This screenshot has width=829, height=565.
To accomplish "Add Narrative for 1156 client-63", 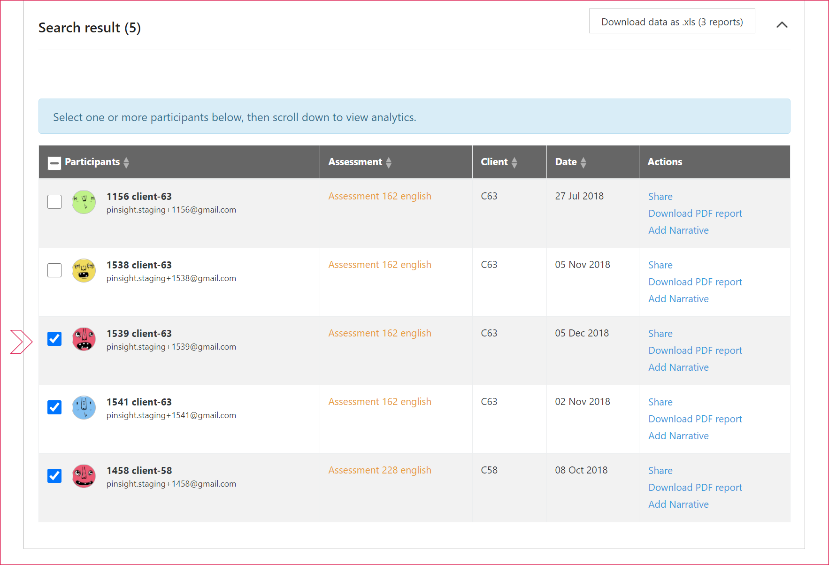I will [x=678, y=230].
